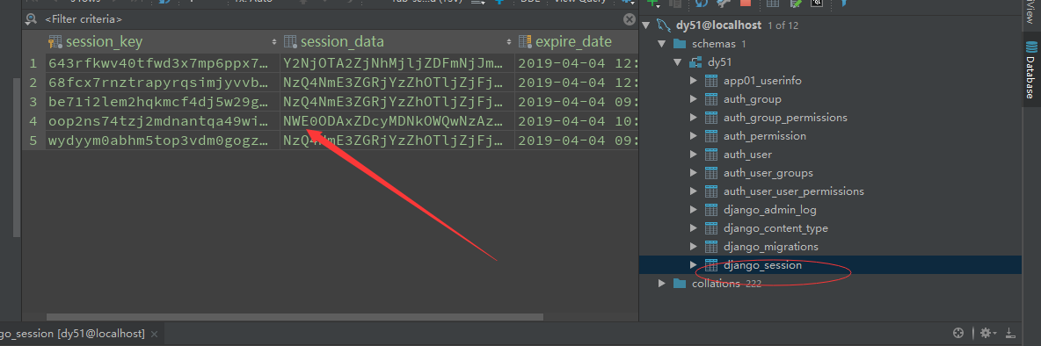Select the django_content_type tree item
This screenshot has height=346, width=1041.
click(776, 228)
